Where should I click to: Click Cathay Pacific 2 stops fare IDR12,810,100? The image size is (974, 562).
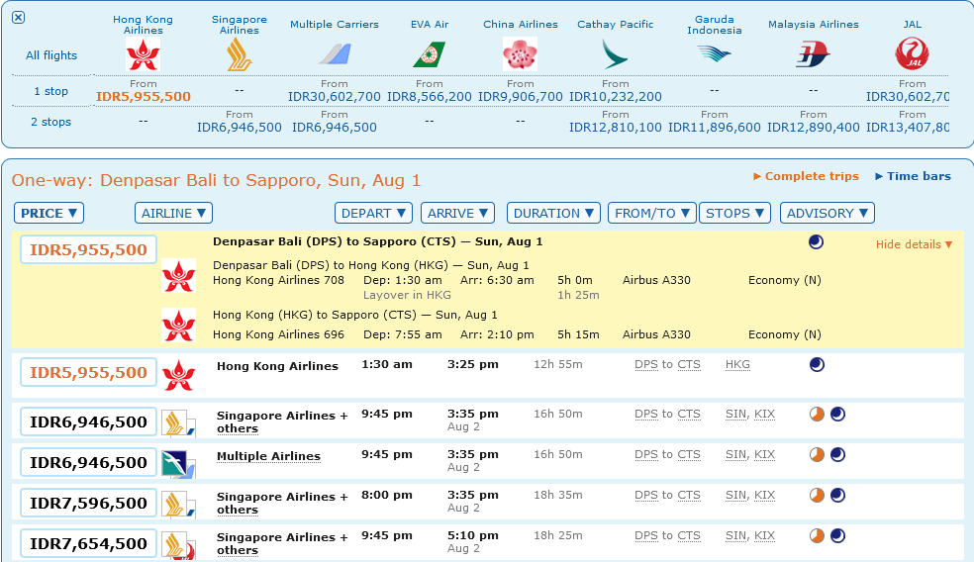pyautogui.click(x=615, y=128)
